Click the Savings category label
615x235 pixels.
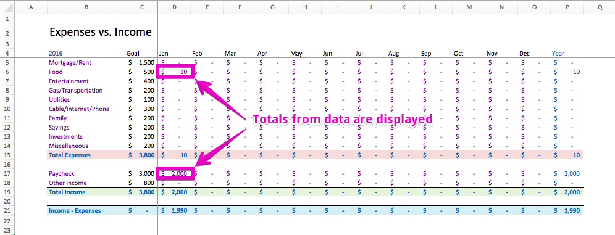59,127
